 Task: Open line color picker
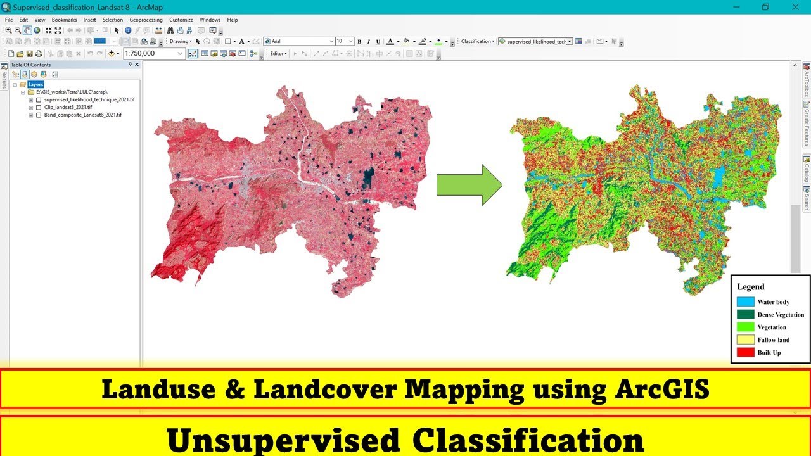click(x=423, y=41)
